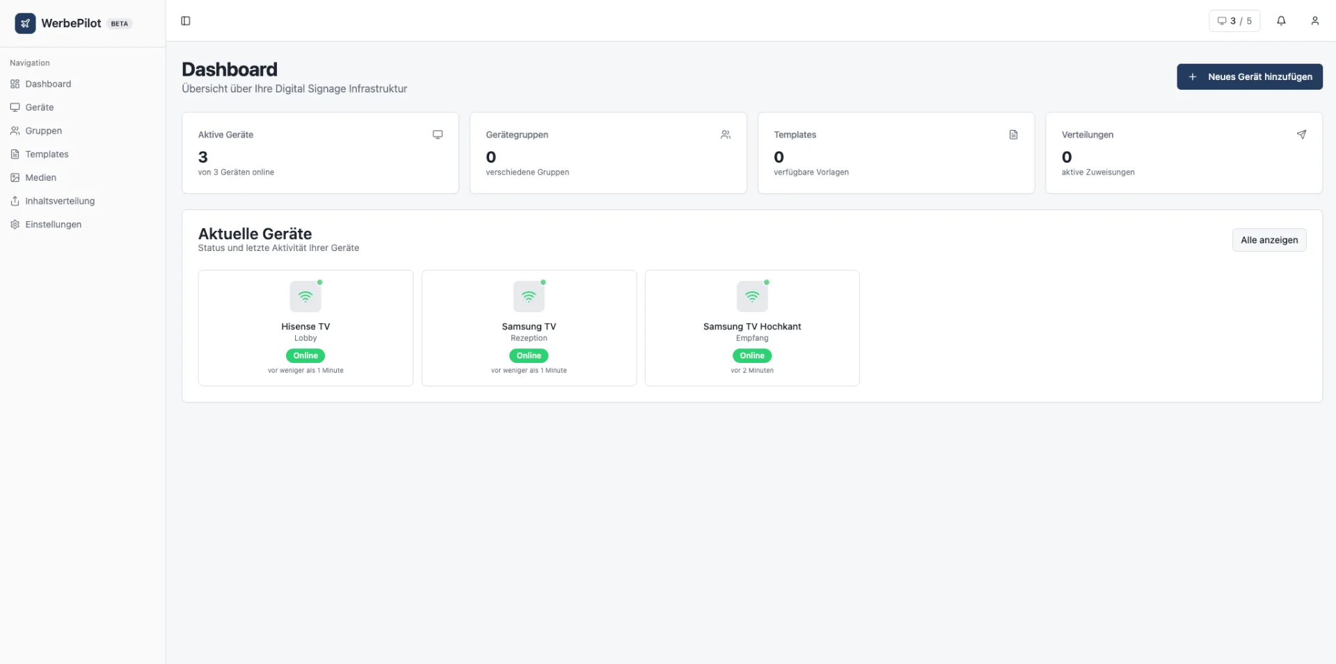1336x664 pixels.
Task: Open the user profile icon
Action: tap(1315, 21)
